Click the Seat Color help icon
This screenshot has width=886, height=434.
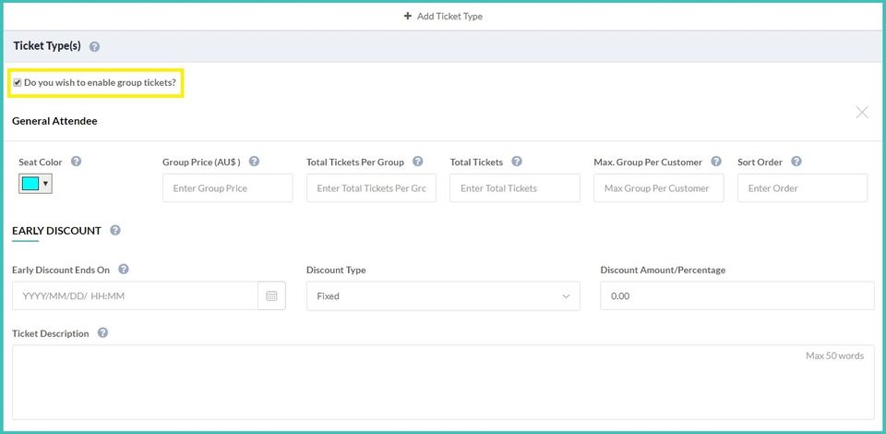tap(77, 162)
